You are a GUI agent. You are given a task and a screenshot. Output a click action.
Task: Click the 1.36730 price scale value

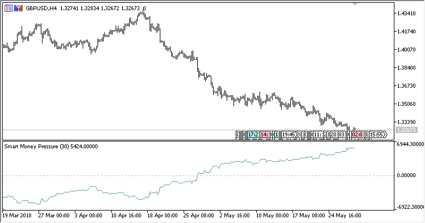pos(406,86)
